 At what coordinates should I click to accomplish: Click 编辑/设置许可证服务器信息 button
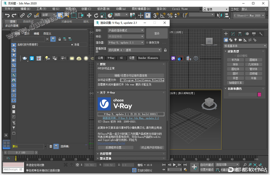[x=131, y=75]
